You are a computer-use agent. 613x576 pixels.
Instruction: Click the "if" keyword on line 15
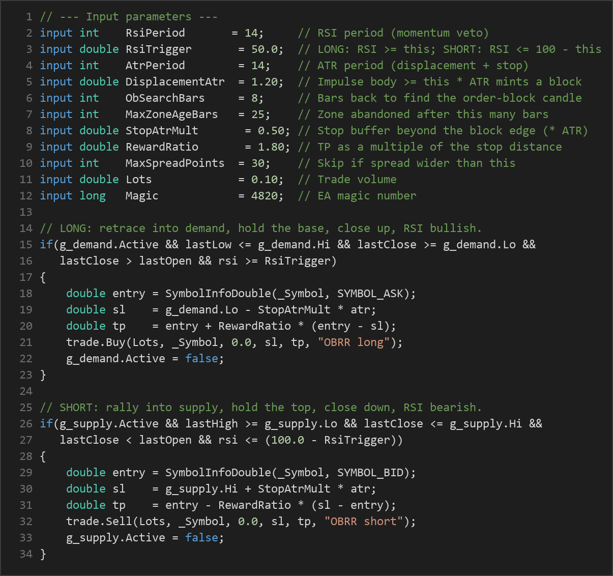point(46,245)
